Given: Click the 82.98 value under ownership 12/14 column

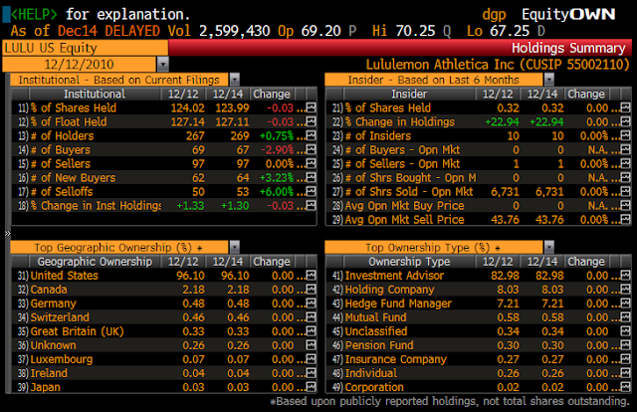Looking at the screenshot, I should (x=549, y=276).
